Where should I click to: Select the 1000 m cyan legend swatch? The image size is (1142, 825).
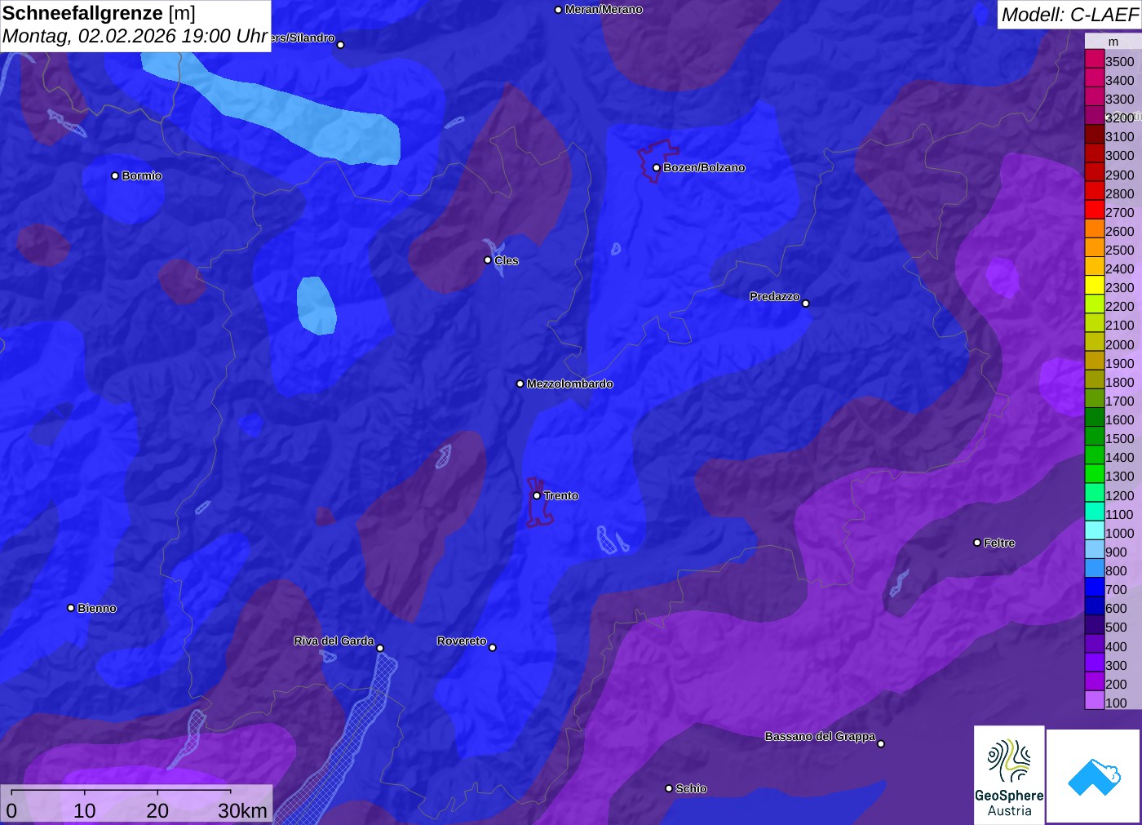[x=1095, y=530]
